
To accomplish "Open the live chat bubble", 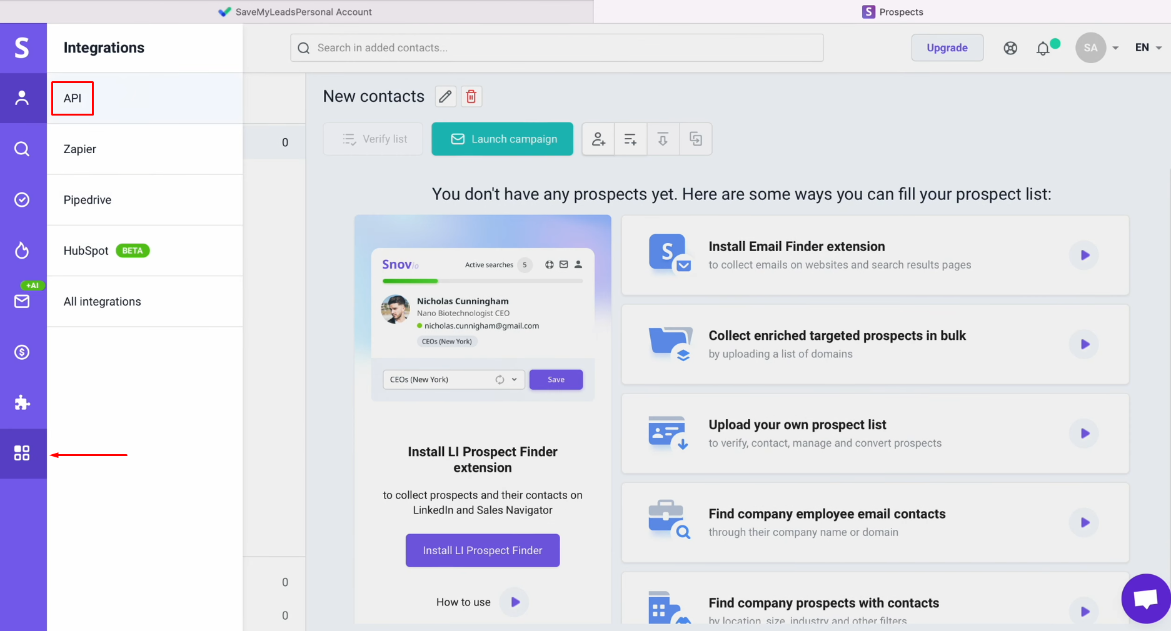I will [x=1145, y=599].
